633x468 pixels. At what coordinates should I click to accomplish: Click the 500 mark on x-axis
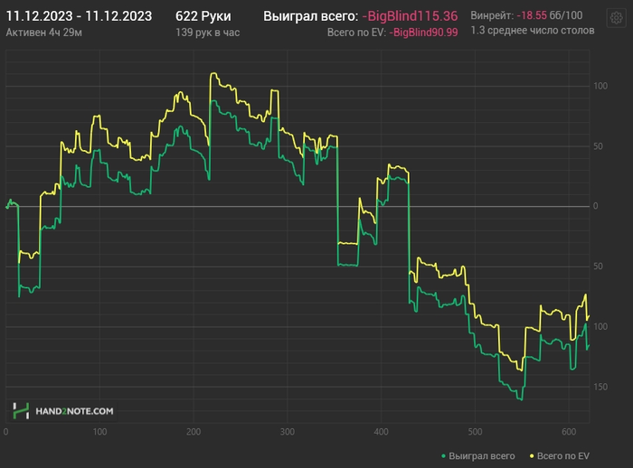click(475, 432)
